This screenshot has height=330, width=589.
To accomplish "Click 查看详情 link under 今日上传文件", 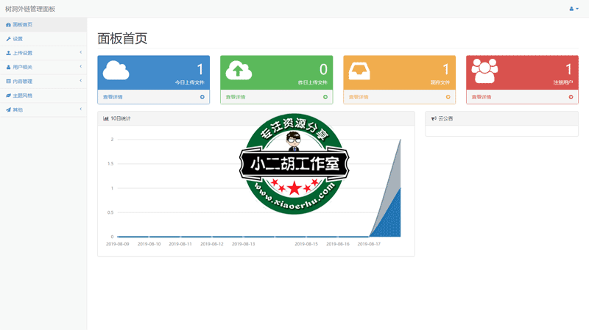I will (113, 97).
